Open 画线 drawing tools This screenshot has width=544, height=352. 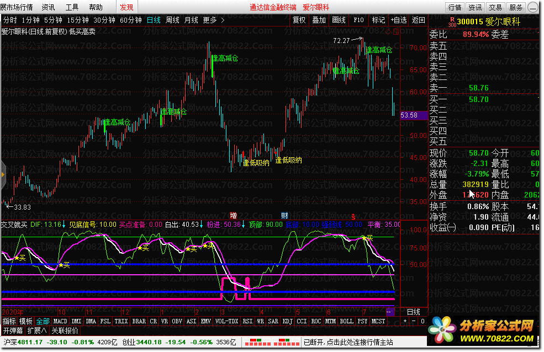click(x=339, y=20)
